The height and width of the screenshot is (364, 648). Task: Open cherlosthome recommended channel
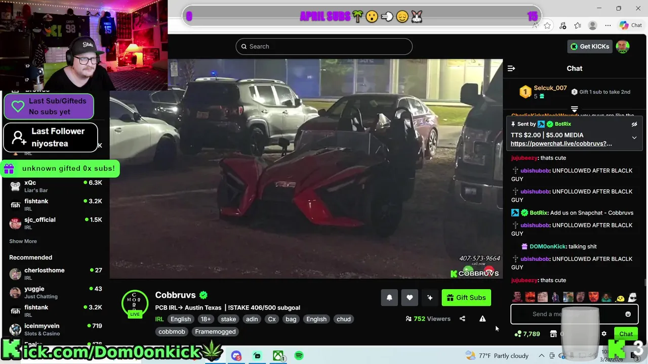(x=56, y=274)
